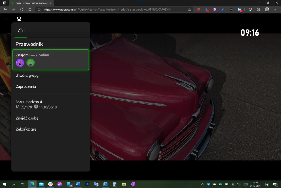Image resolution: width=281 pixels, height=188 pixels.
Task: Open the To Do extension with badge 1
Action: coord(207,10)
